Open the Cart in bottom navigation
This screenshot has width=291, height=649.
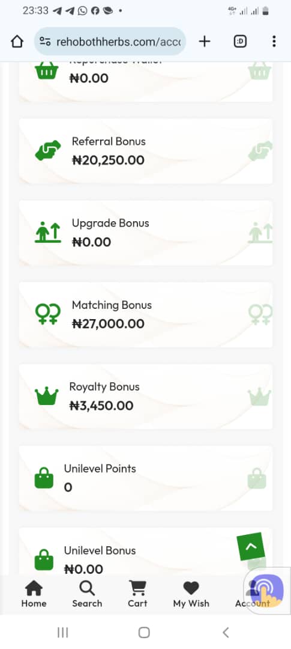click(x=137, y=594)
